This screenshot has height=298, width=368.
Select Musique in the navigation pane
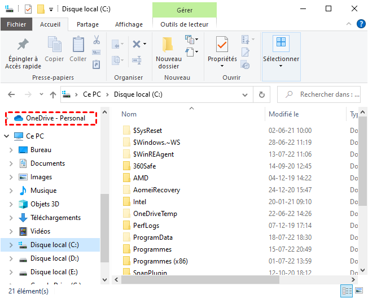pyautogui.click(x=43, y=191)
